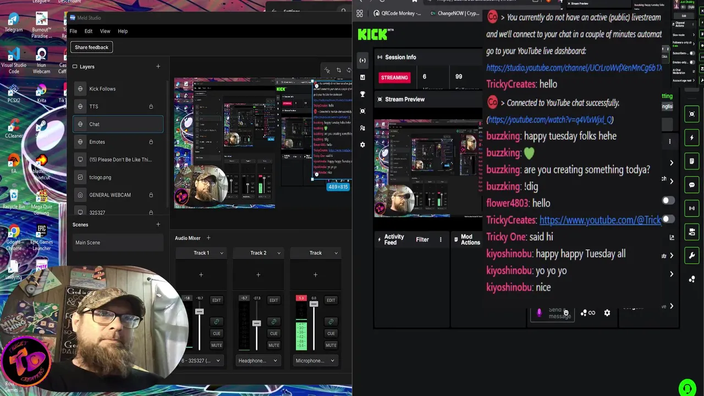Click the chat bubble icon in Kick right panel
This screenshot has height=396, width=704.
point(692,185)
